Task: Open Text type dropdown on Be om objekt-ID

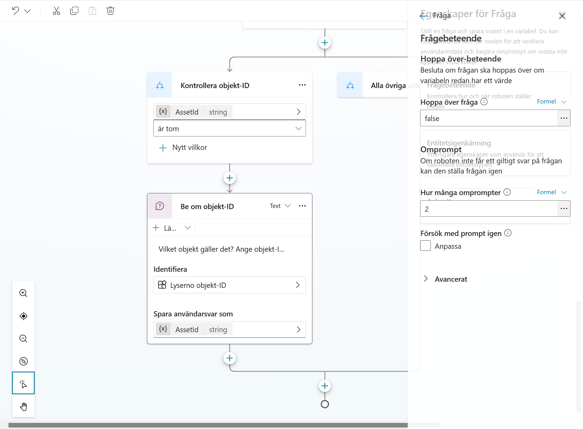Action: point(280,206)
